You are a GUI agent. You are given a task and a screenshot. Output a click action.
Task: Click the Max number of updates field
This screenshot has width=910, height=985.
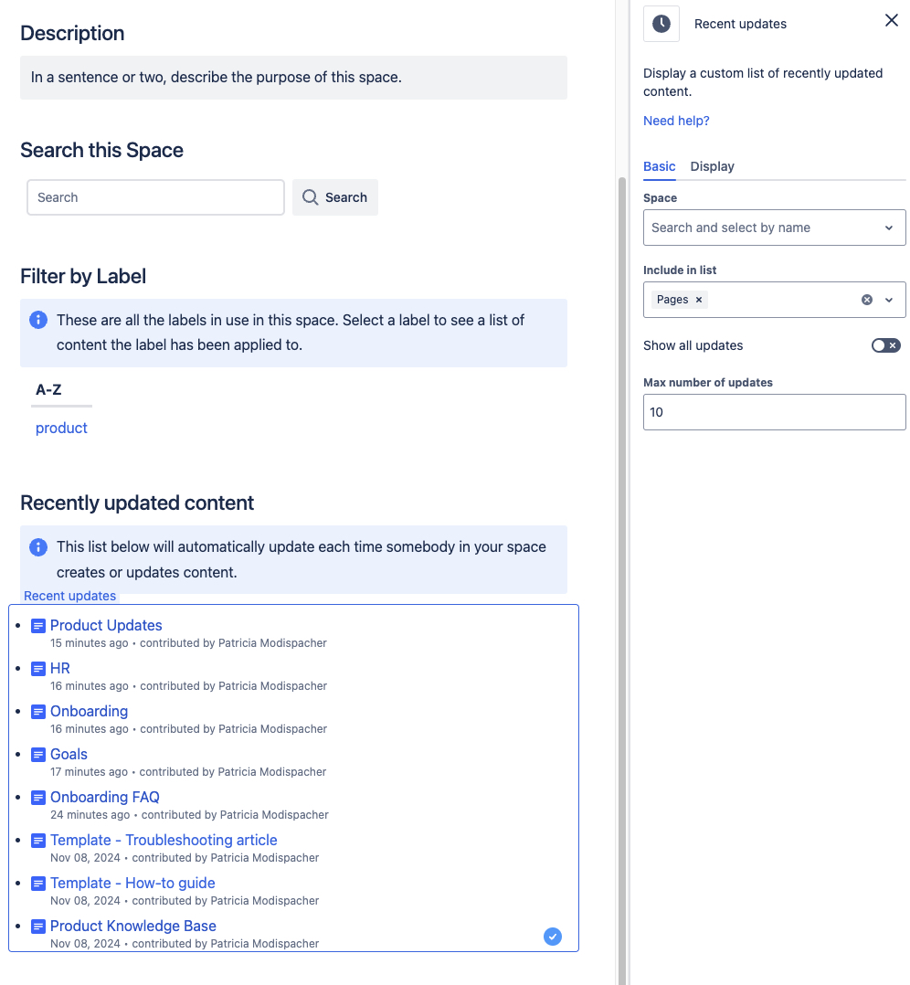coord(774,412)
